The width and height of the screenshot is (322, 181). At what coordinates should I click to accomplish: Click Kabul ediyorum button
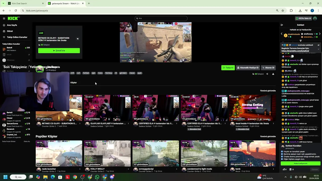pos(301,163)
